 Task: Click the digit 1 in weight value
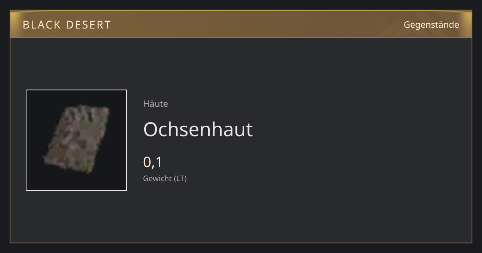pos(159,162)
